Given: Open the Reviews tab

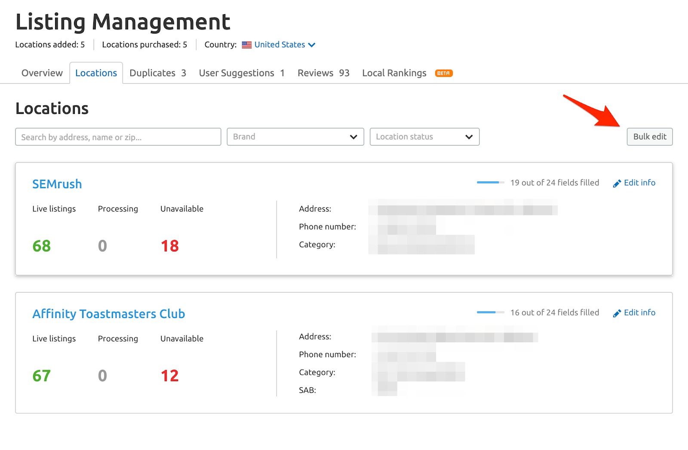Looking at the screenshot, I should tap(323, 73).
